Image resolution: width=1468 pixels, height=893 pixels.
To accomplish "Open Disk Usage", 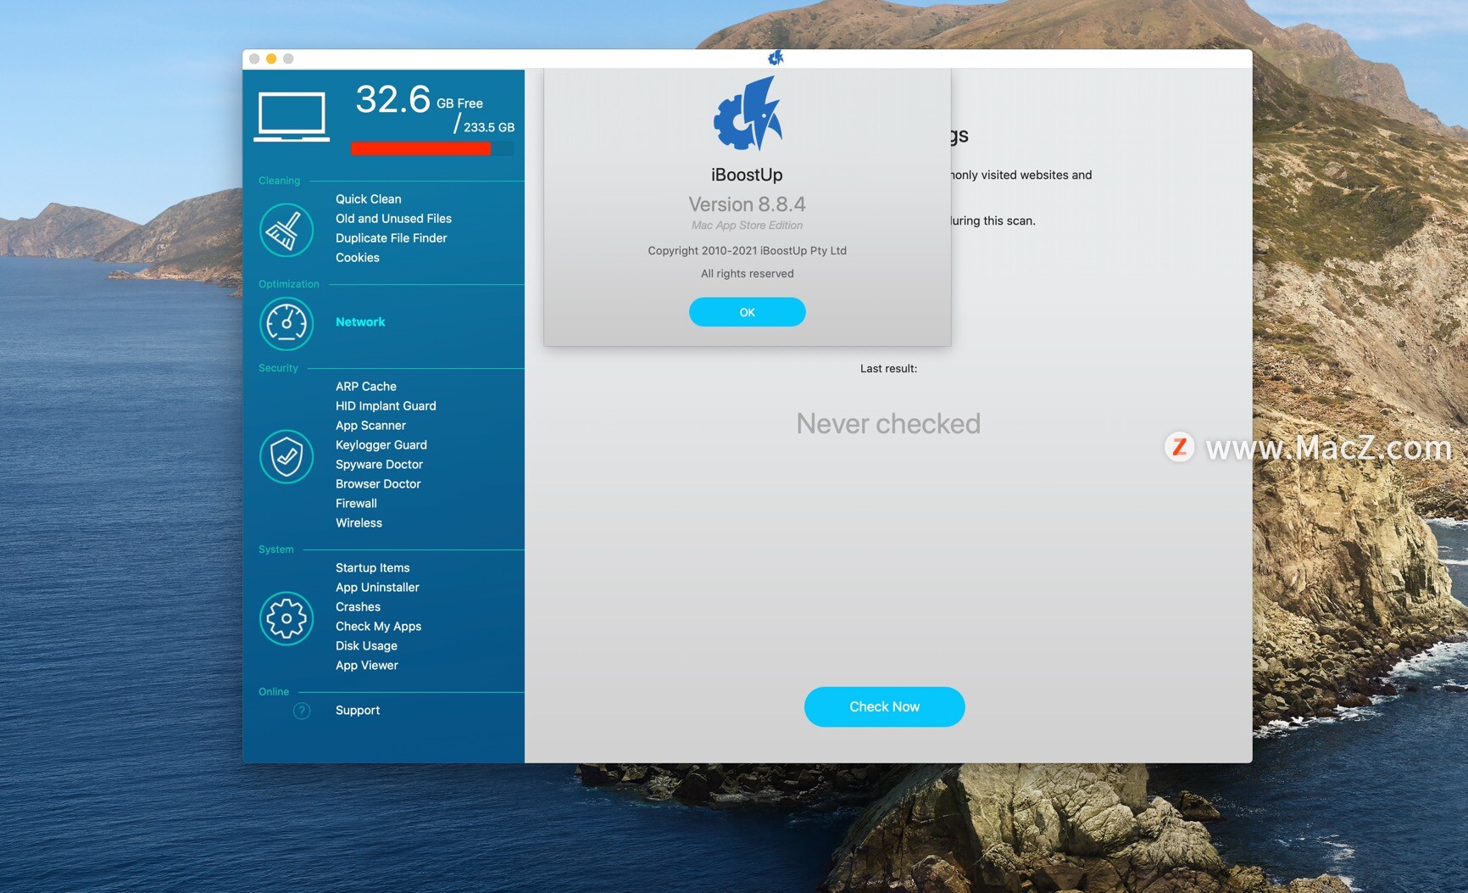I will point(366,646).
